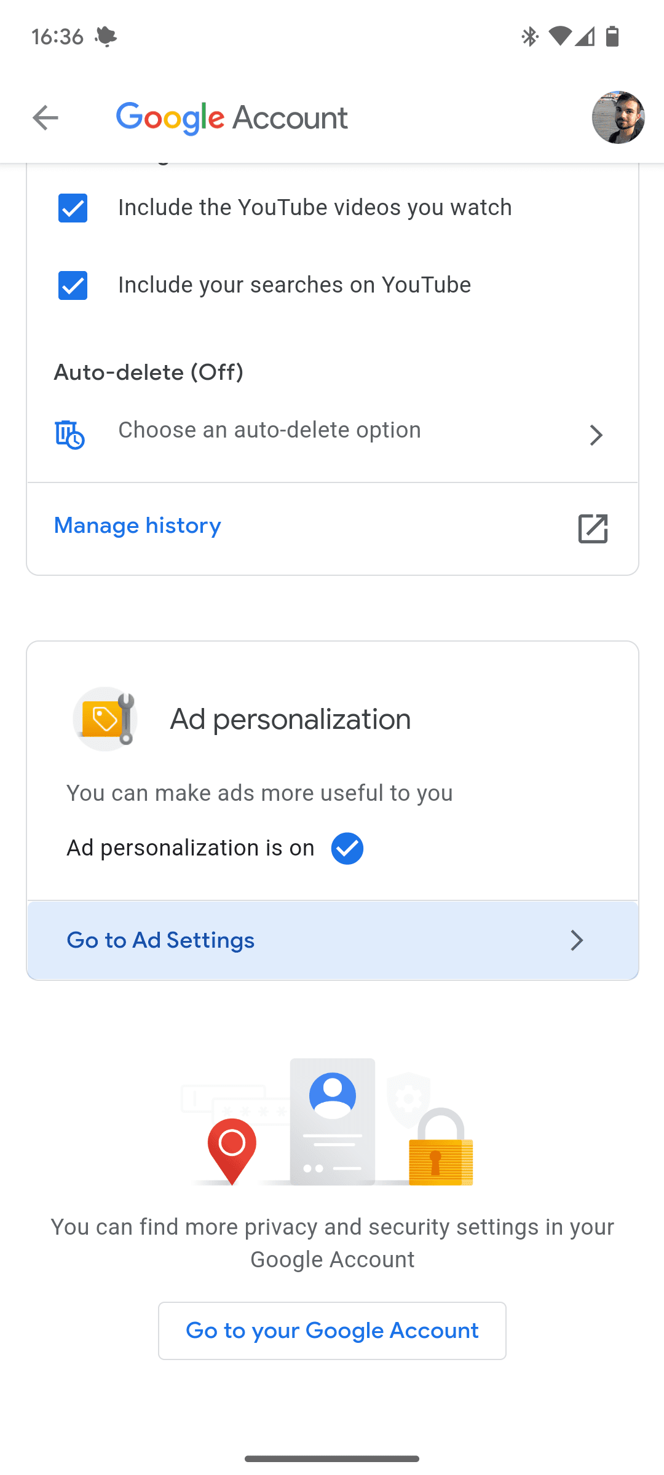Expand Choose an auto-delete option

point(269,430)
